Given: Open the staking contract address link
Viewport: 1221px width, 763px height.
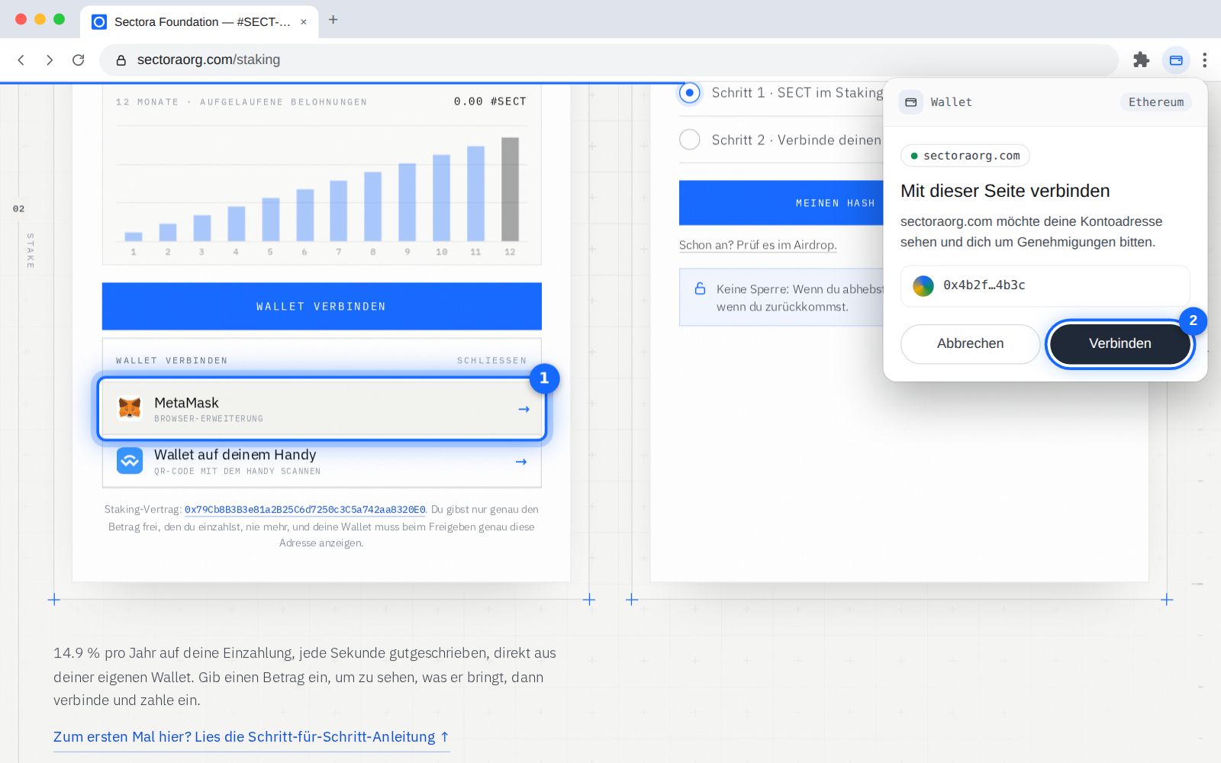Looking at the screenshot, I should click(x=304, y=510).
